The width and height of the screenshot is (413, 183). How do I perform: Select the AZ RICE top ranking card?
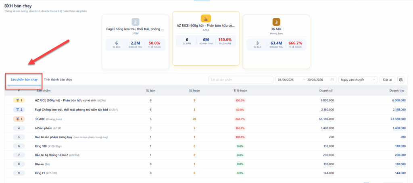tap(206, 38)
